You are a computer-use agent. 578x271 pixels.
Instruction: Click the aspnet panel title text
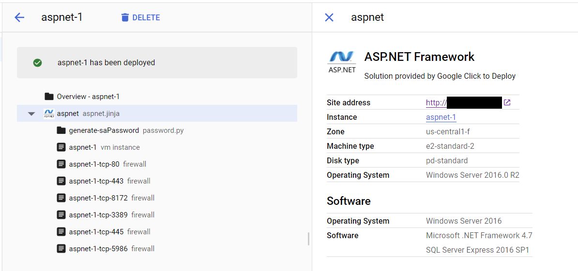pyautogui.click(x=367, y=17)
